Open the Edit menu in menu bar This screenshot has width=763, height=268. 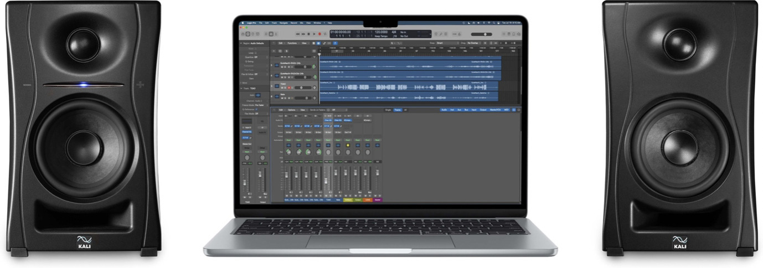coord(267,23)
